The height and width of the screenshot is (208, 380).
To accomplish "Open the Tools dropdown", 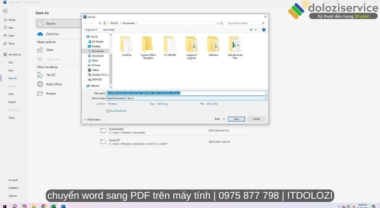I will point(219,119).
